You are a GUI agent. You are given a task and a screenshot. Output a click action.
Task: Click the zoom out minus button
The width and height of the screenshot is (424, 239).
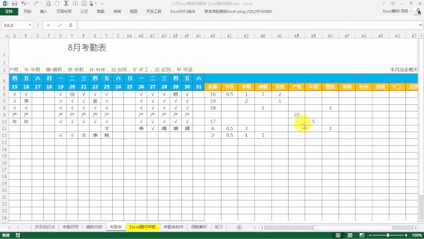click(370, 235)
